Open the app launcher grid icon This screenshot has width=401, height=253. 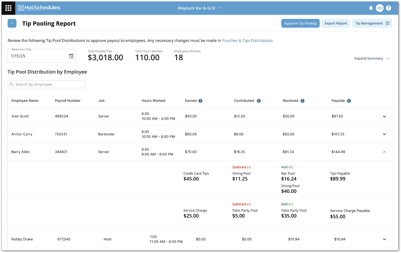point(8,8)
